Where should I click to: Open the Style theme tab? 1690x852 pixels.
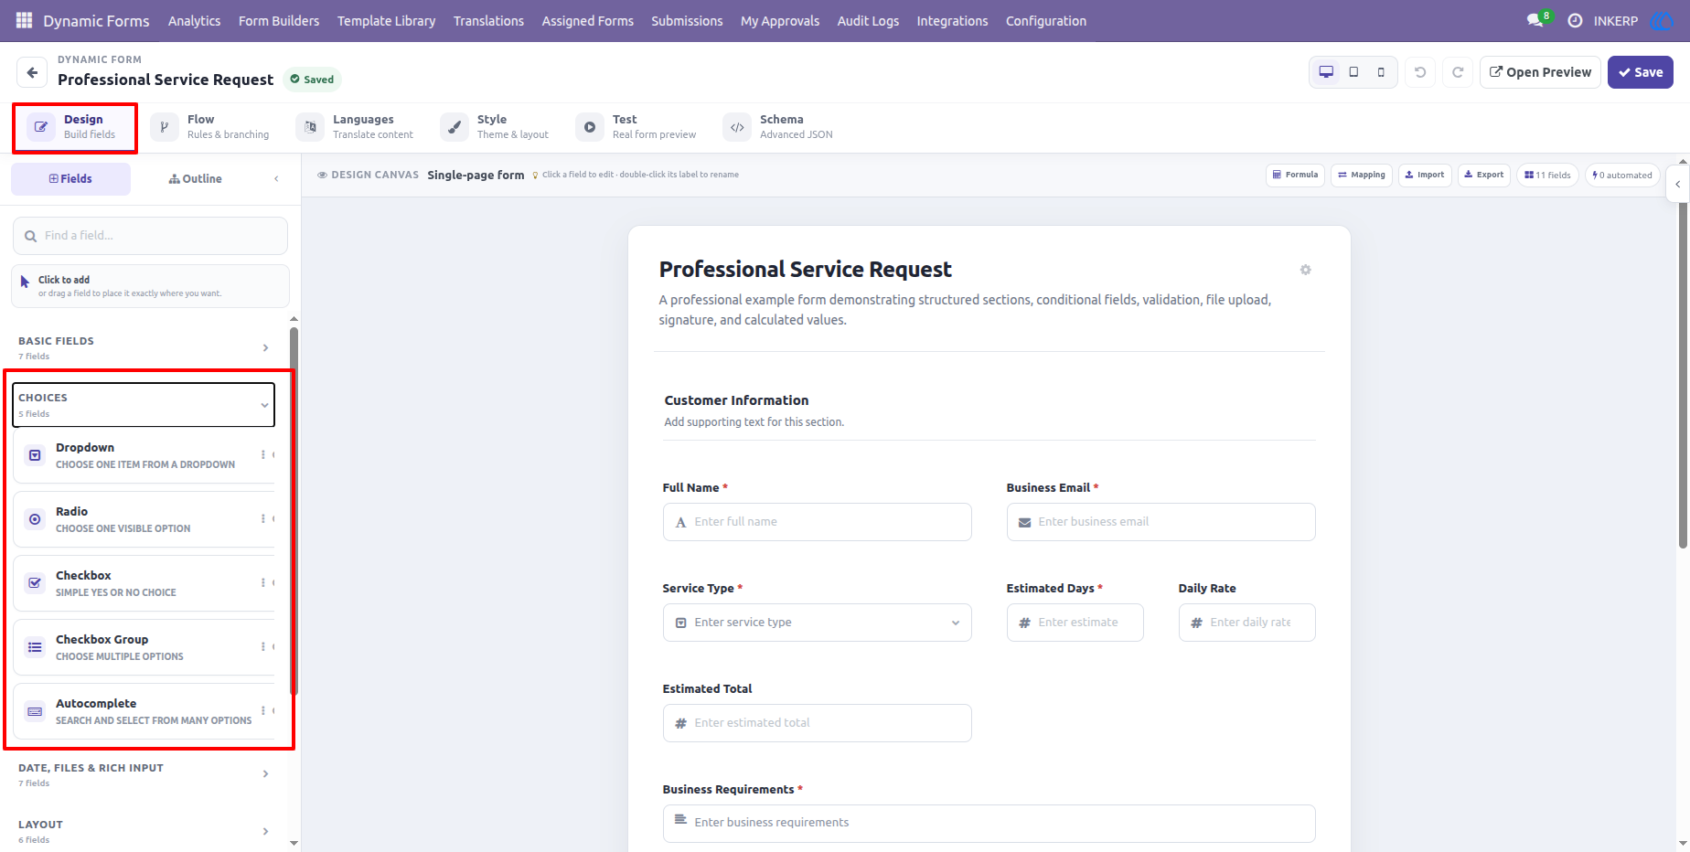(x=496, y=127)
